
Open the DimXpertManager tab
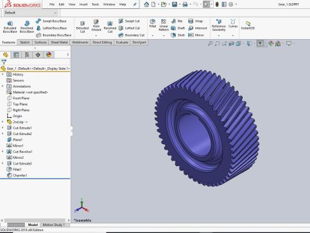38,55
